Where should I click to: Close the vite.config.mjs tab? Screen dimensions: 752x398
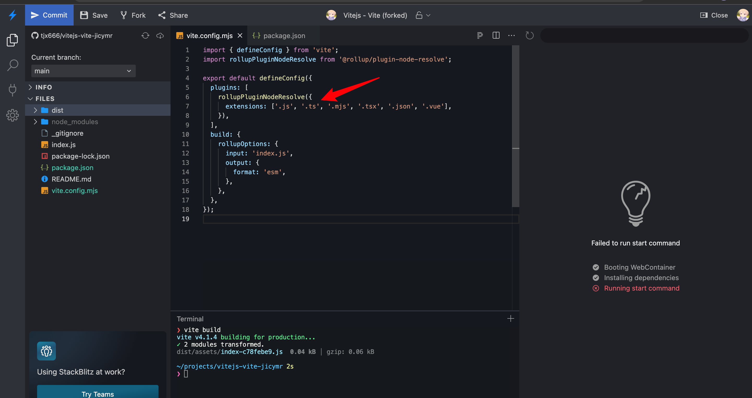tap(240, 35)
